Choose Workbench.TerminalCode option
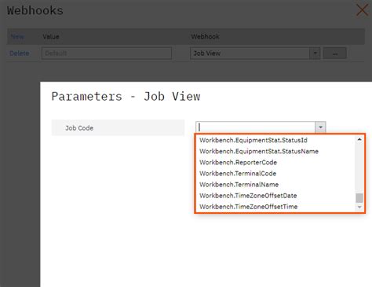The image size is (372, 287). click(x=238, y=174)
